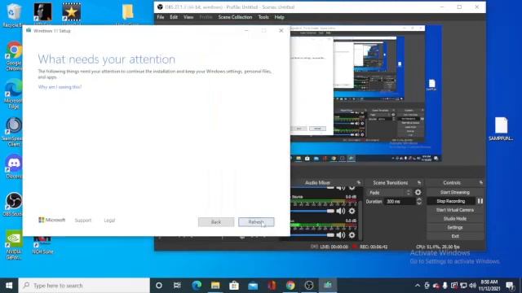Screen dimensions: 522x293
Task: Click the taskbar search box
Action: tap(84, 286)
